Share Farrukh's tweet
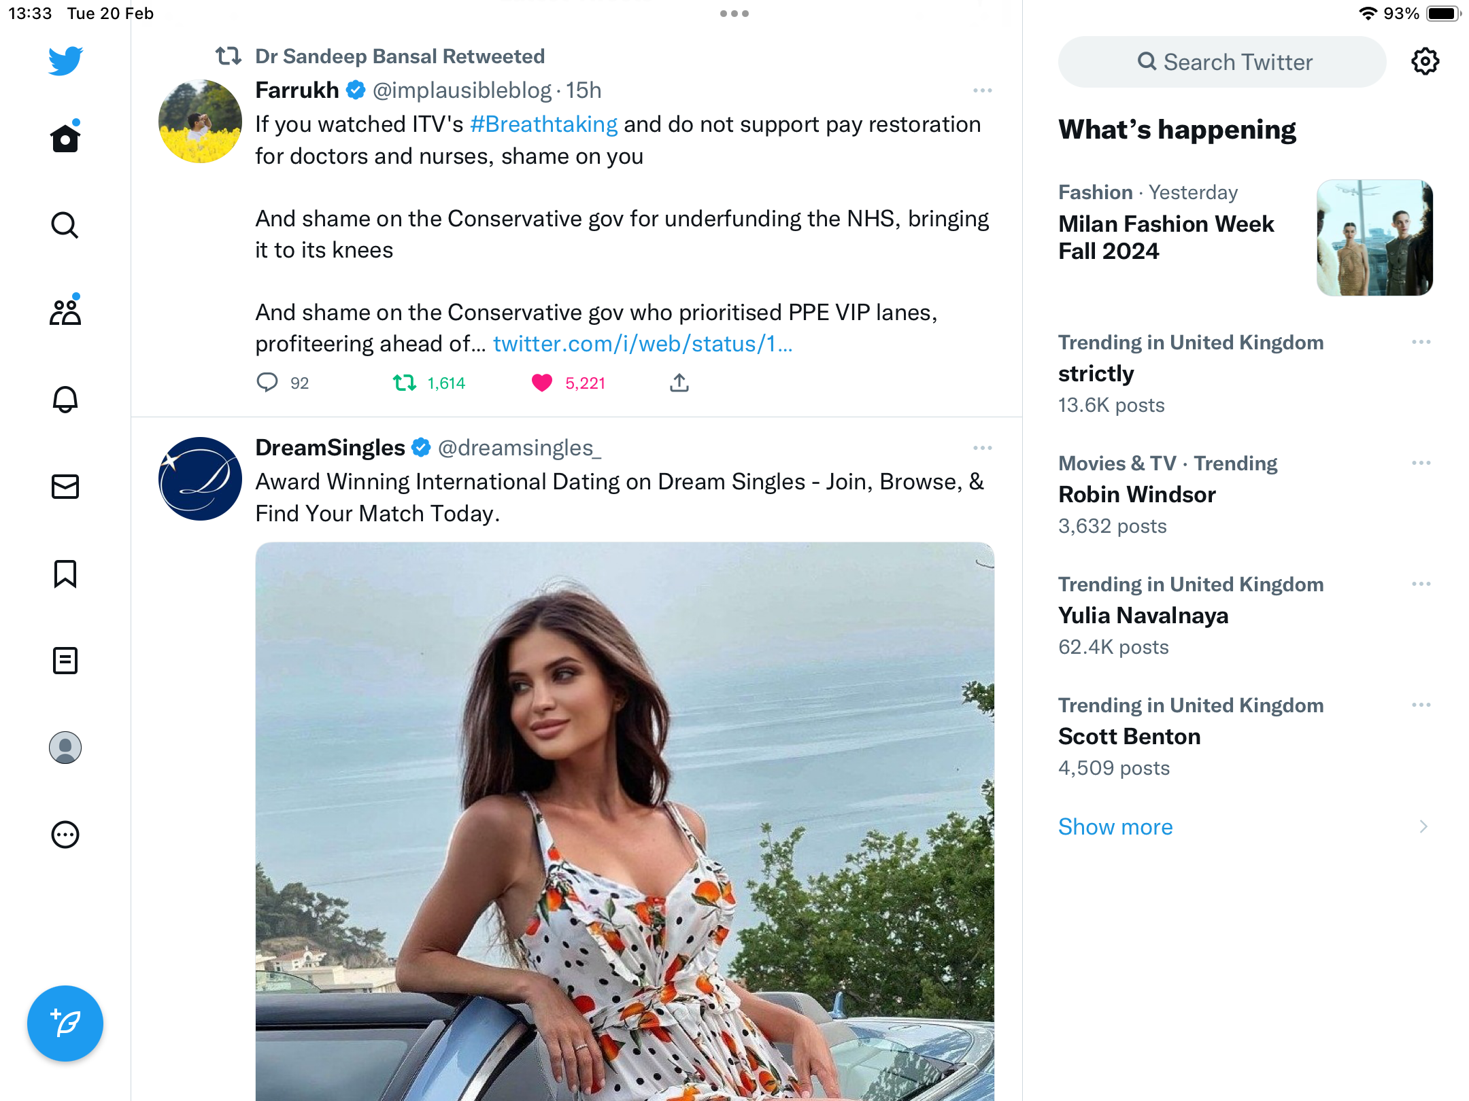 point(679,383)
